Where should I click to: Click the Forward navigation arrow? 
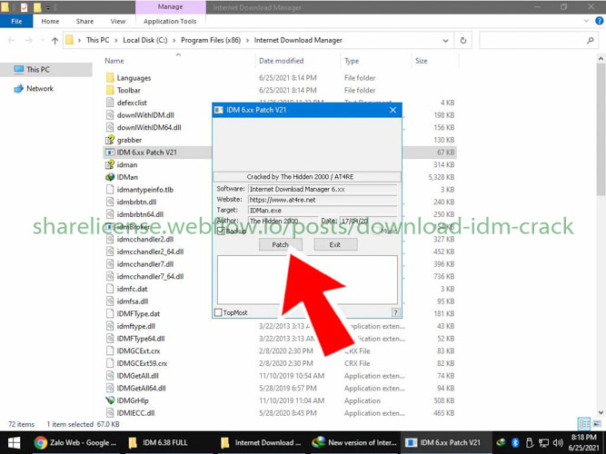28,40
